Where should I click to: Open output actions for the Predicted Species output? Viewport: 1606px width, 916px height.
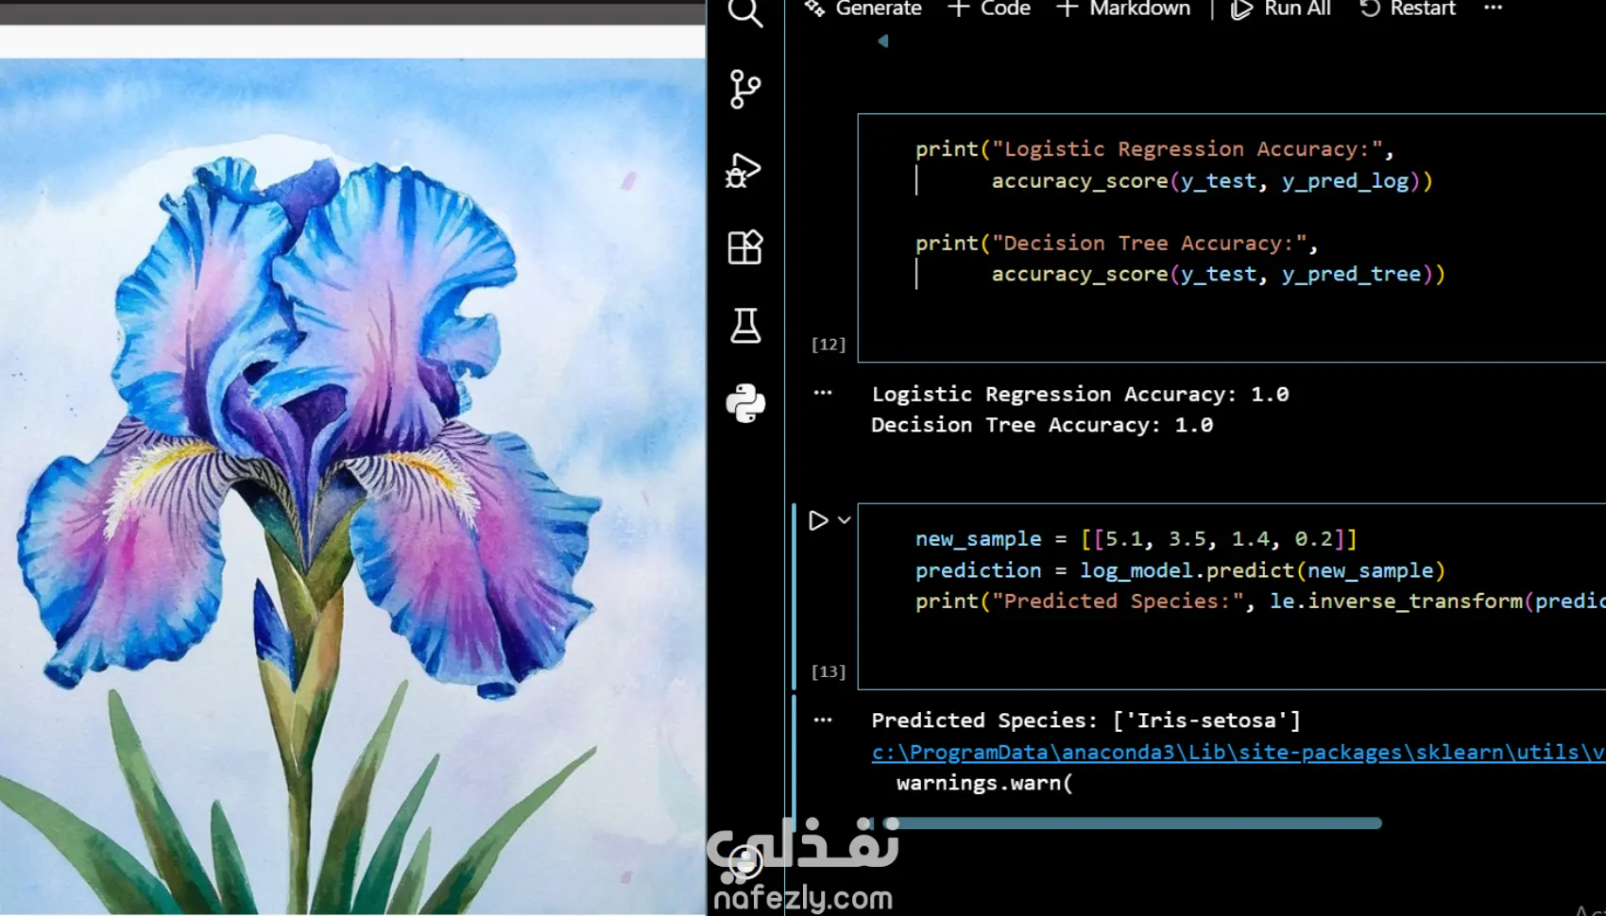823,720
